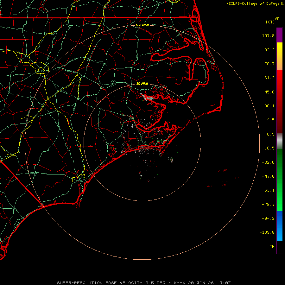Click the -47.6 legend value
Viewport: 285px width, 285px height.
pos(268,176)
